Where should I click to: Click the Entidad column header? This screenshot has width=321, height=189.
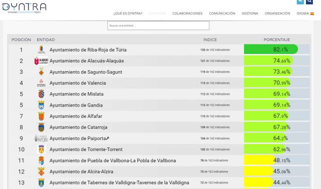tap(46, 40)
